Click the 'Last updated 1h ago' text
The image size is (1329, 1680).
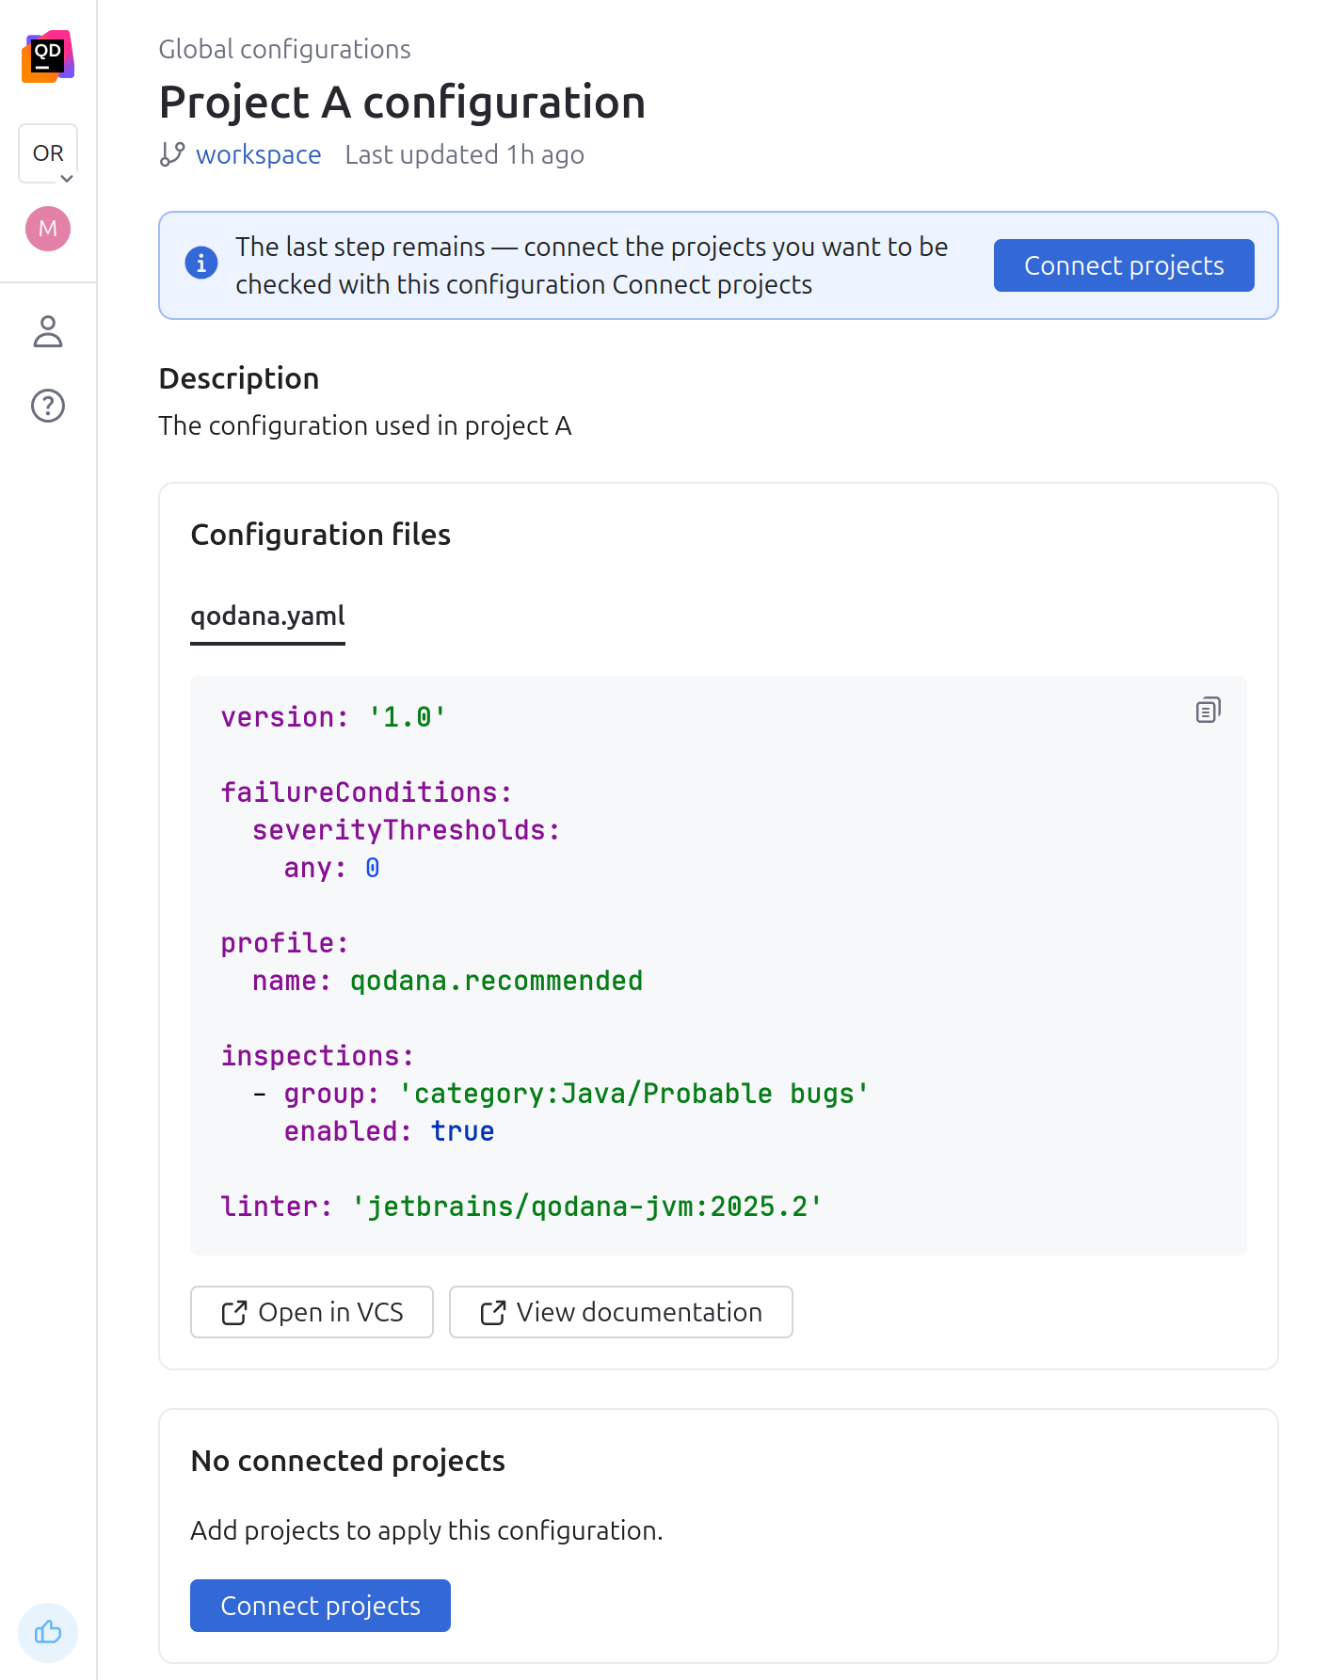(x=464, y=154)
